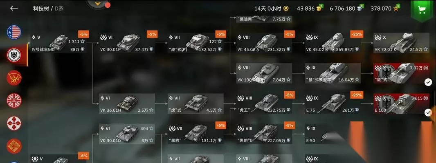The height and width of the screenshot is (163, 436).
Task: Select E 75 tier IX tank
Action: click(333, 104)
